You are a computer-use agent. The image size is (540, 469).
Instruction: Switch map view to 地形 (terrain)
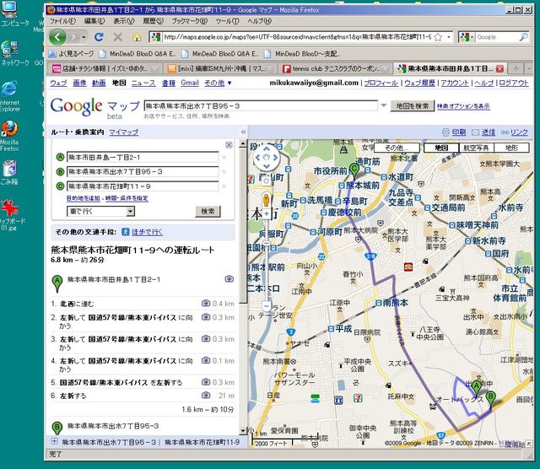(511, 147)
